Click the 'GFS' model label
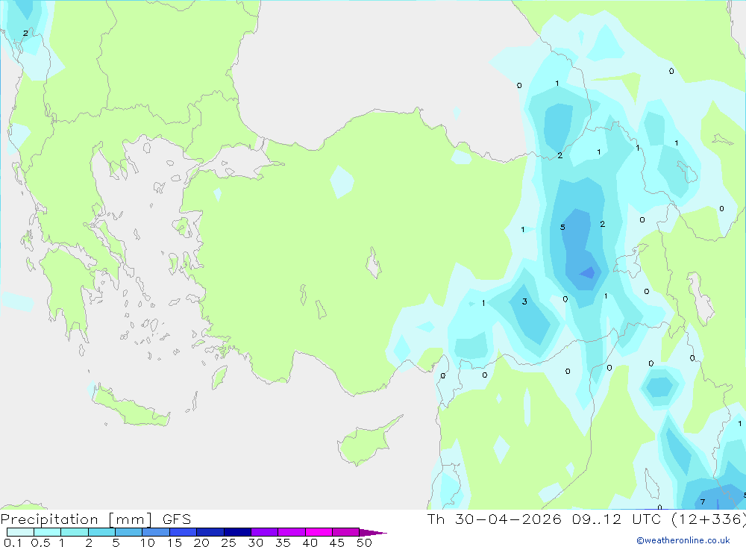 tap(177, 519)
